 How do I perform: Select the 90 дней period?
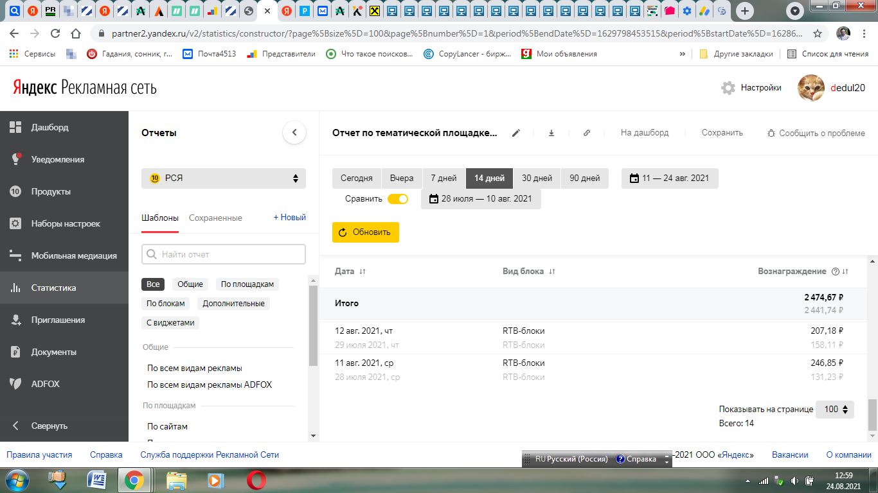(584, 178)
